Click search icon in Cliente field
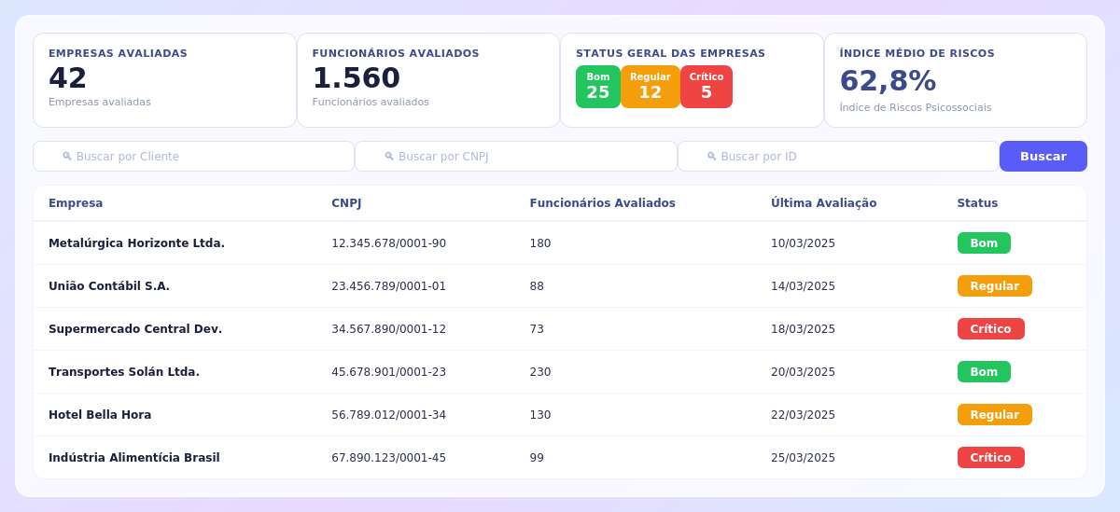This screenshot has width=1120, height=512. point(67,157)
